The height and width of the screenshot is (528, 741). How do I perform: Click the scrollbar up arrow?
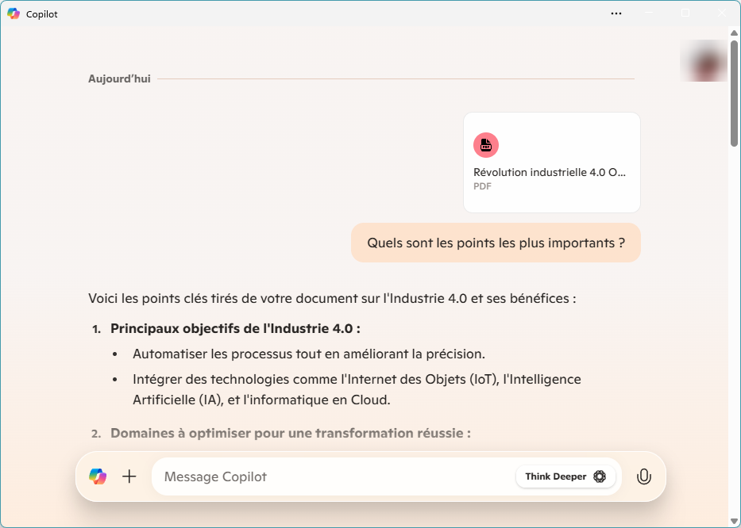click(734, 33)
